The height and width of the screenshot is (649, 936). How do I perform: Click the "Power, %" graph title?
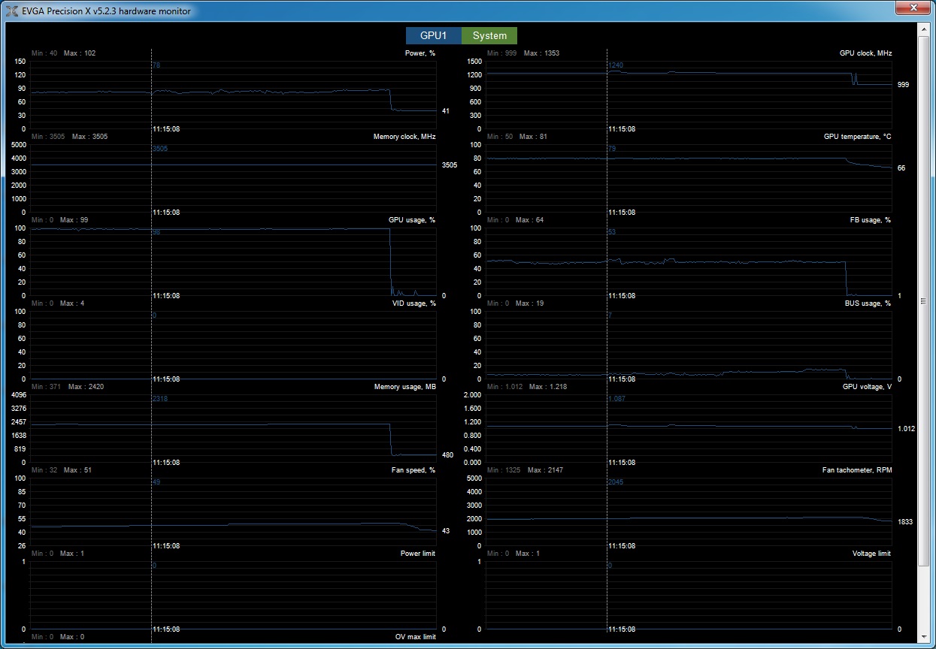420,53
